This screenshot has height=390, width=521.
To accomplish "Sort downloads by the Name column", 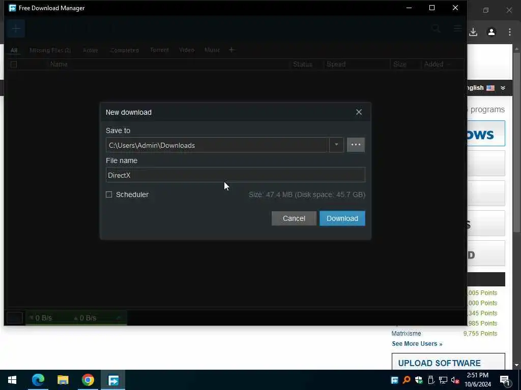I will pyautogui.click(x=59, y=64).
